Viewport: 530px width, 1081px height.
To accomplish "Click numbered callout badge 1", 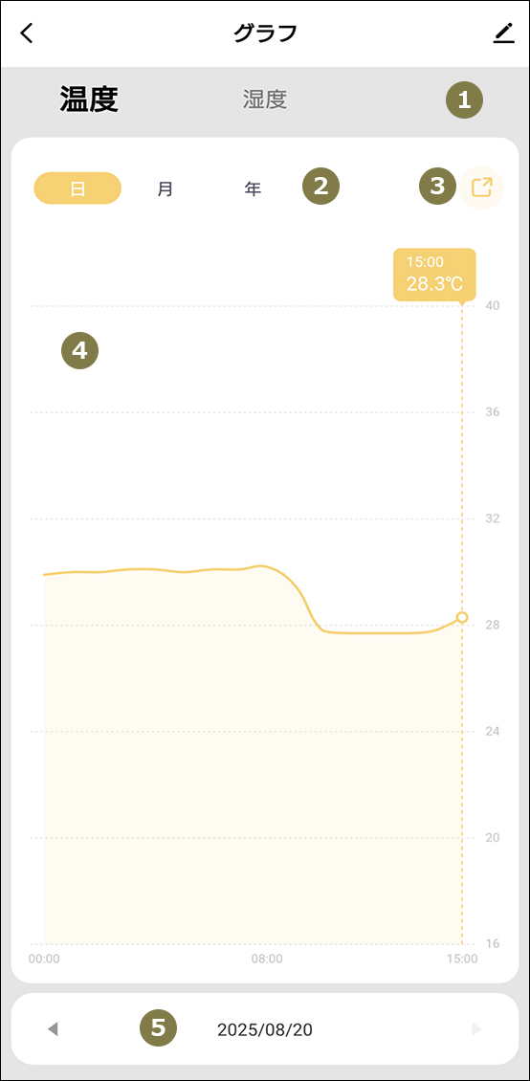I will [x=465, y=100].
